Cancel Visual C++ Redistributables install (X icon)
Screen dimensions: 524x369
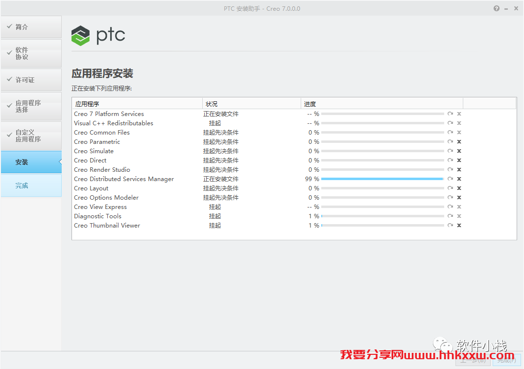click(459, 123)
